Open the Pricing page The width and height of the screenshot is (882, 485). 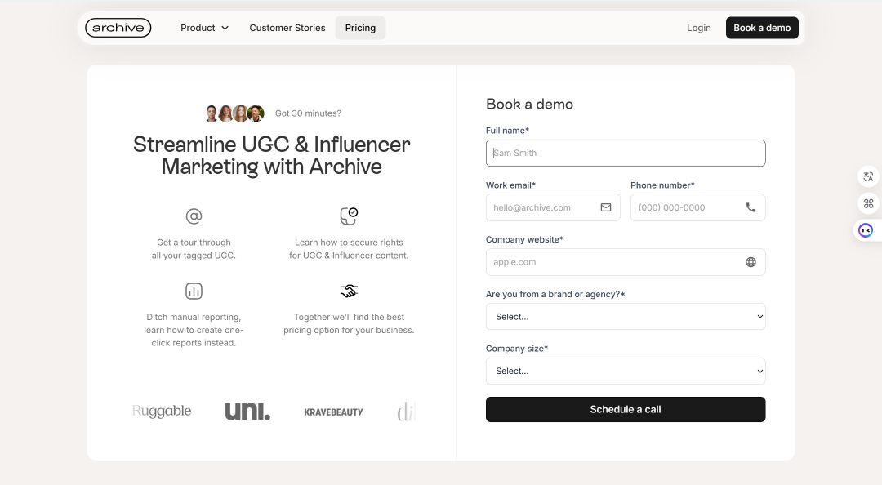361,28
